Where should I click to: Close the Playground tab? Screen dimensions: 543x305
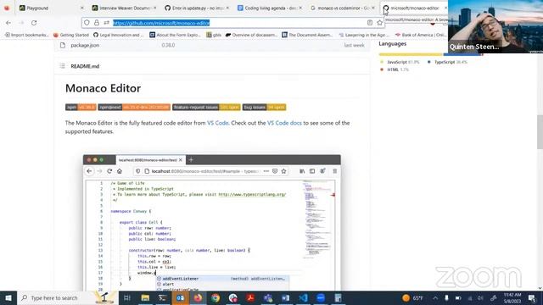(x=82, y=8)
